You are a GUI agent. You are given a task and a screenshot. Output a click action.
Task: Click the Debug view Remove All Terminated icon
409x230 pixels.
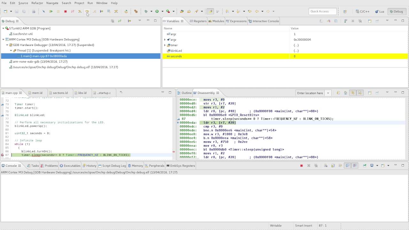pyautogui.click(x=112, y=21)
